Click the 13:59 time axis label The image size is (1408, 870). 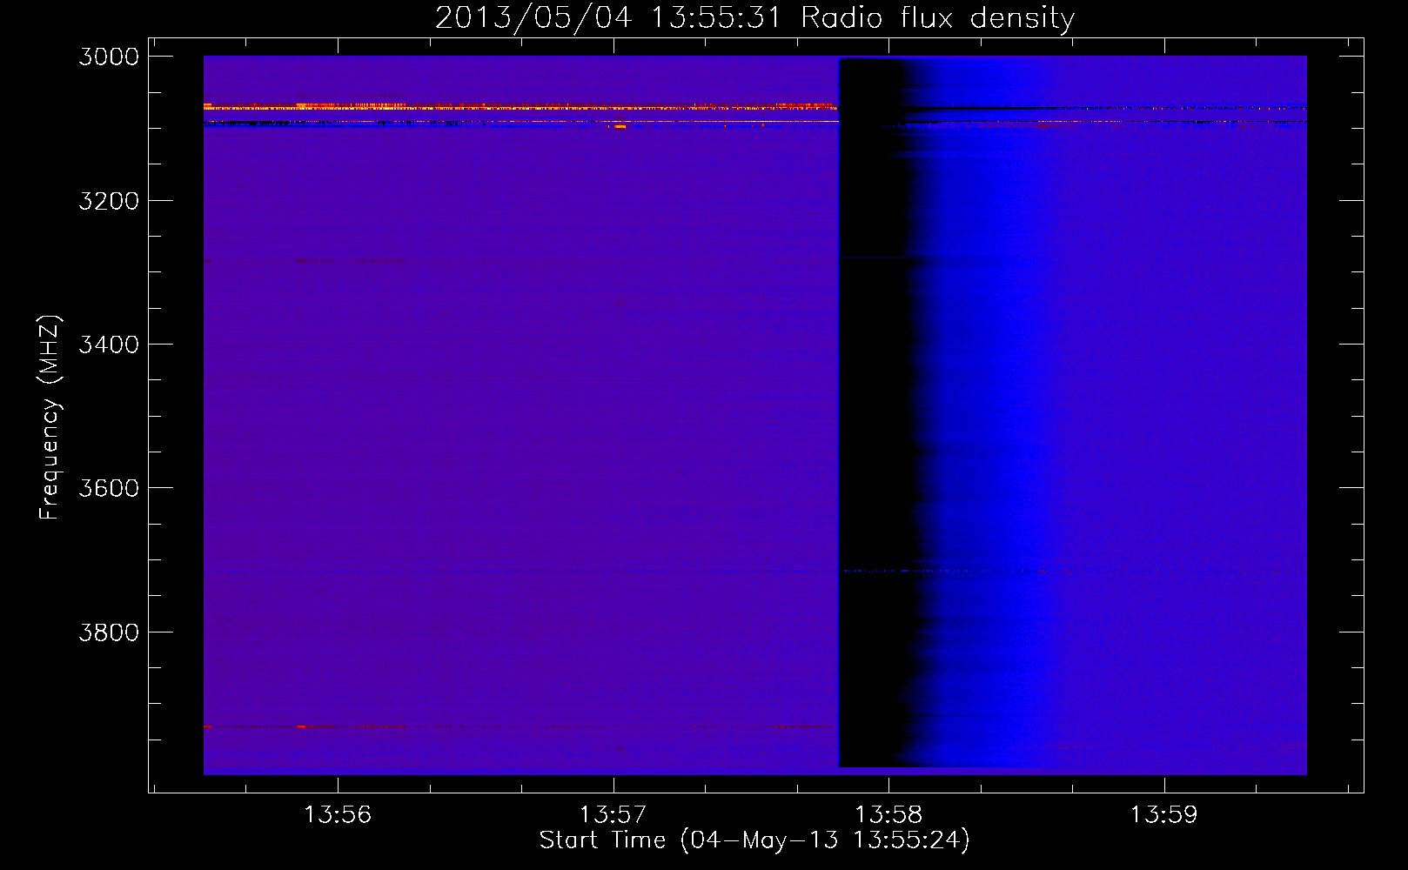1163,815
